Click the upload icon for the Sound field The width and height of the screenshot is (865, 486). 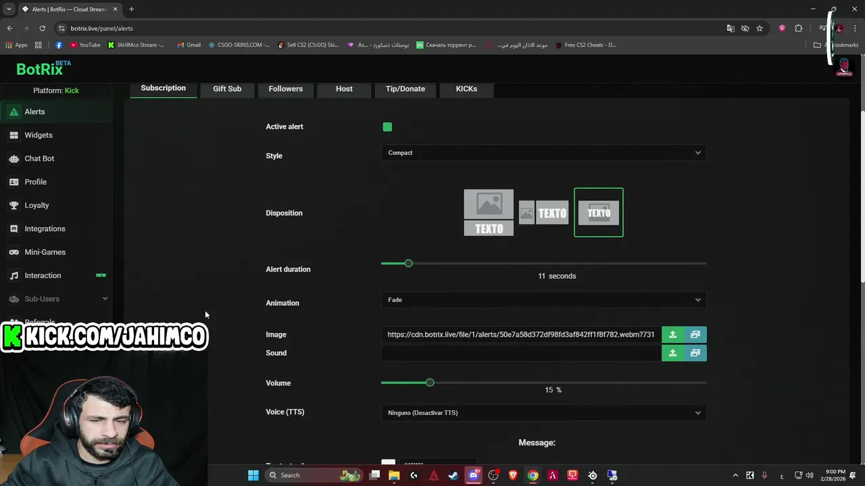(x=672, y=353)
